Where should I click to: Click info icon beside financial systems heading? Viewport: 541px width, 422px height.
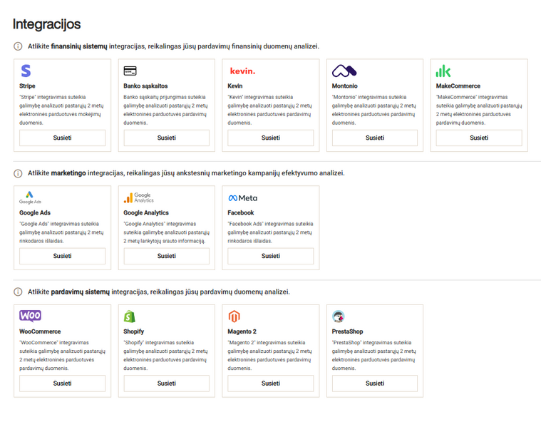(x=18, y=46)
